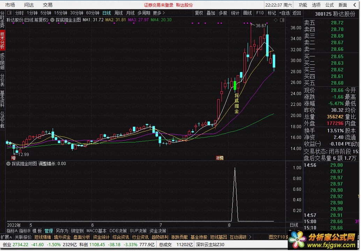Apply the SUP决策 indicator
This screenshot has height=251, width=361.
(138, 231)
